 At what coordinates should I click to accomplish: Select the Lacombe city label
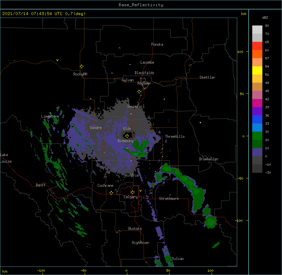point(147,62)
